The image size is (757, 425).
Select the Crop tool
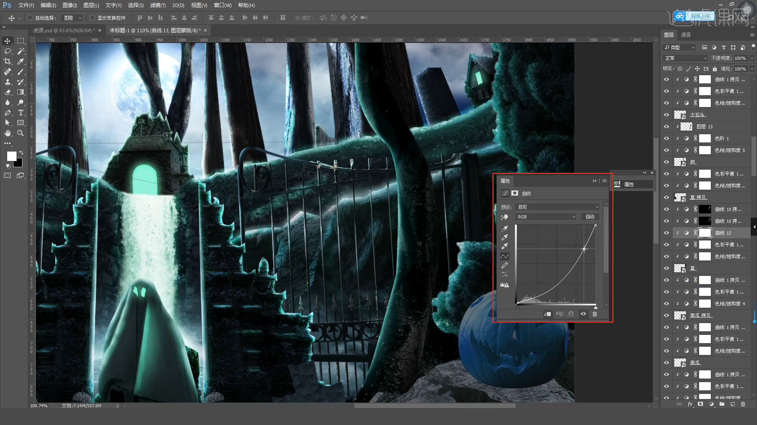point(7,61)
